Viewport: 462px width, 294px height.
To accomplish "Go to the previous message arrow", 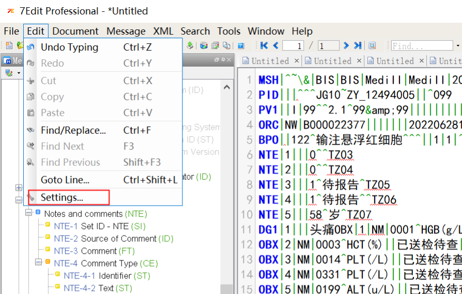I will 276,46.
